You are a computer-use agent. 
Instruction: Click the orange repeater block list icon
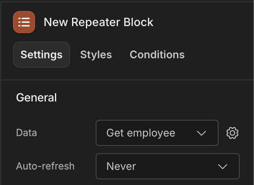pos(24,22)
